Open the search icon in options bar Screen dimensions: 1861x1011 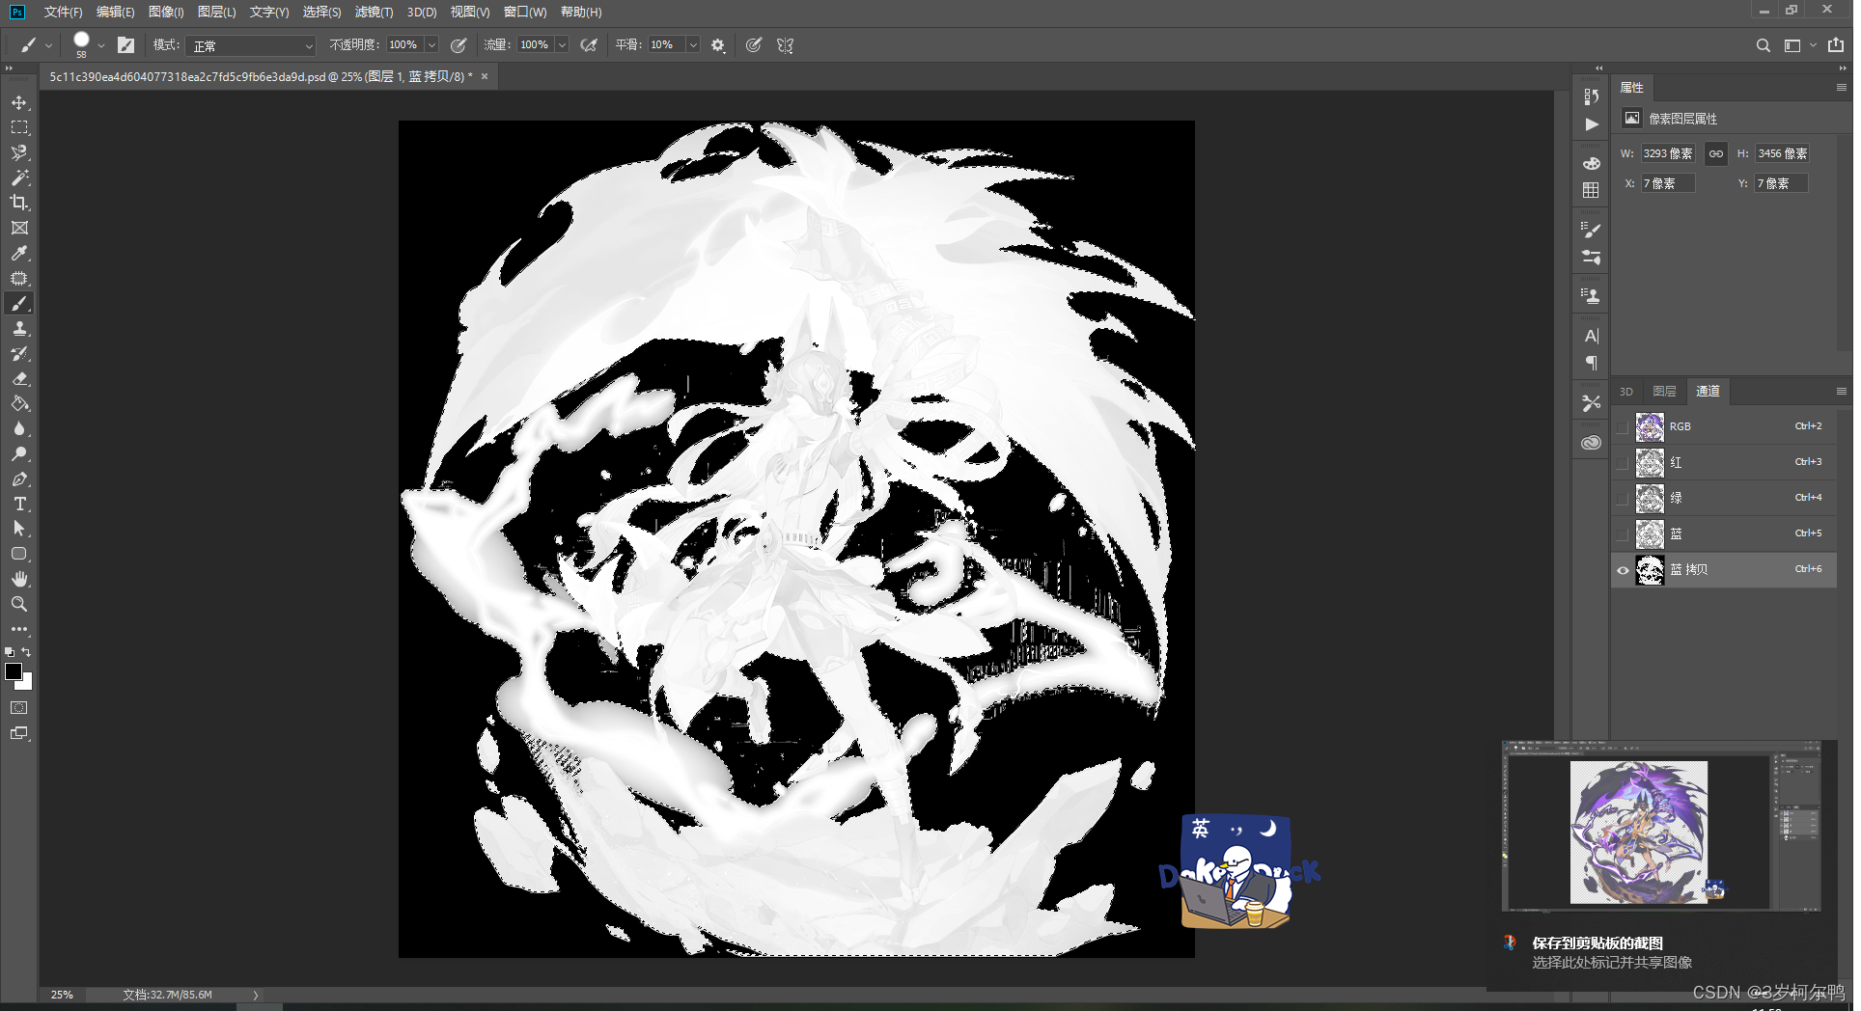point(1763,45)
